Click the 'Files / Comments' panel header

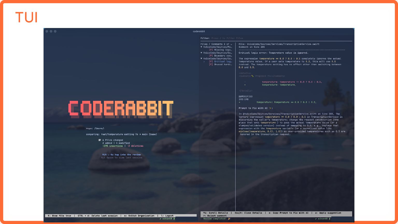pyautogui.click(x=216, y=44)
